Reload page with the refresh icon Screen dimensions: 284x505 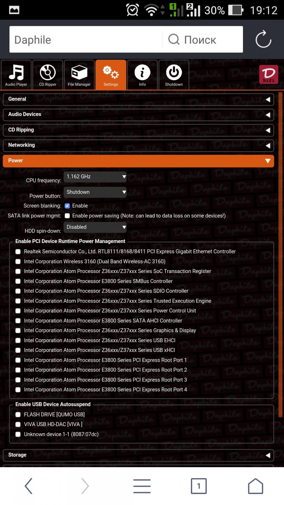point(263,39)
